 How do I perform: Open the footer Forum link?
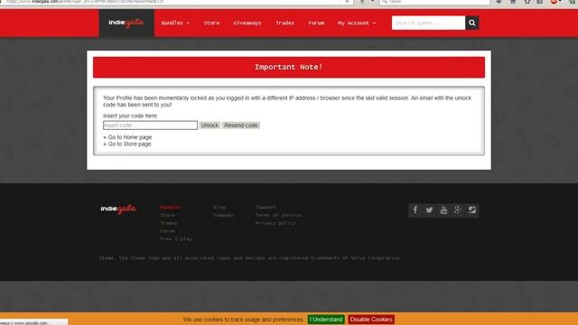[167, 231]
